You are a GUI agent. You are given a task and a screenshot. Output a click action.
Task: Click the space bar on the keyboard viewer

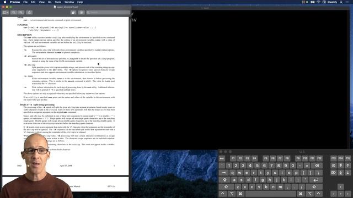click(271, 194)
